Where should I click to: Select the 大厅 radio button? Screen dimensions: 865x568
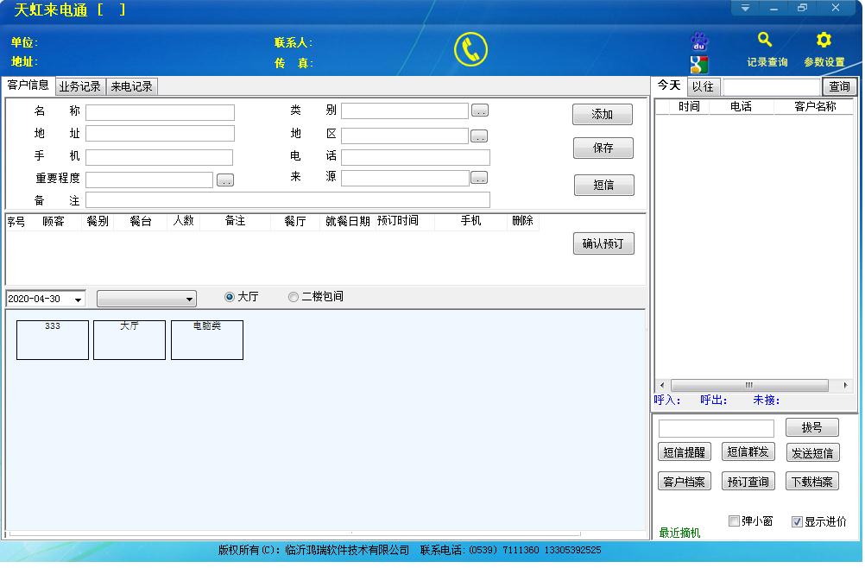[230, 297]
